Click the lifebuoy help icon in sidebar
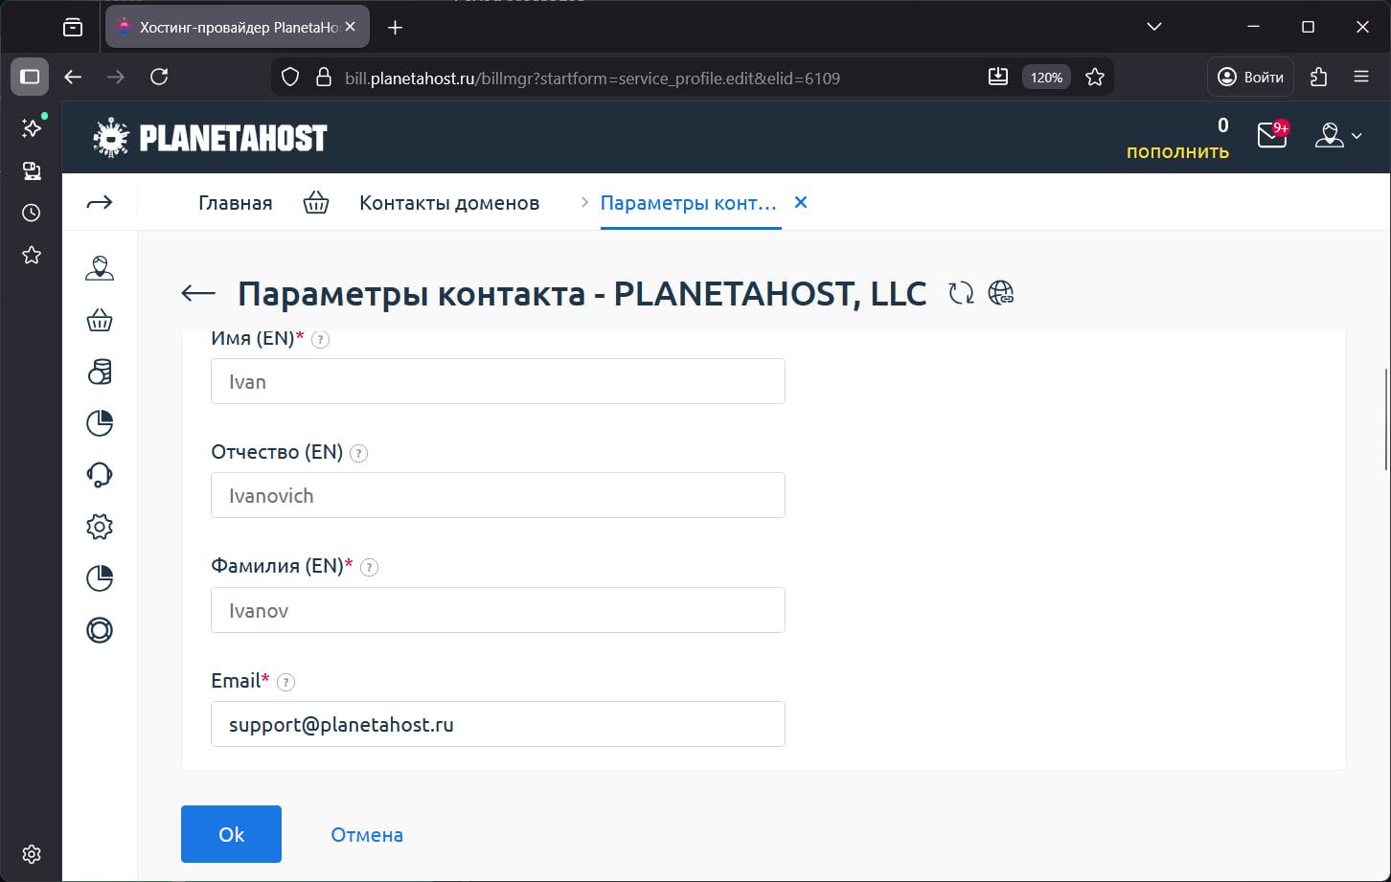This screenshot has height=882, width=1391. [x=99, y=629]
